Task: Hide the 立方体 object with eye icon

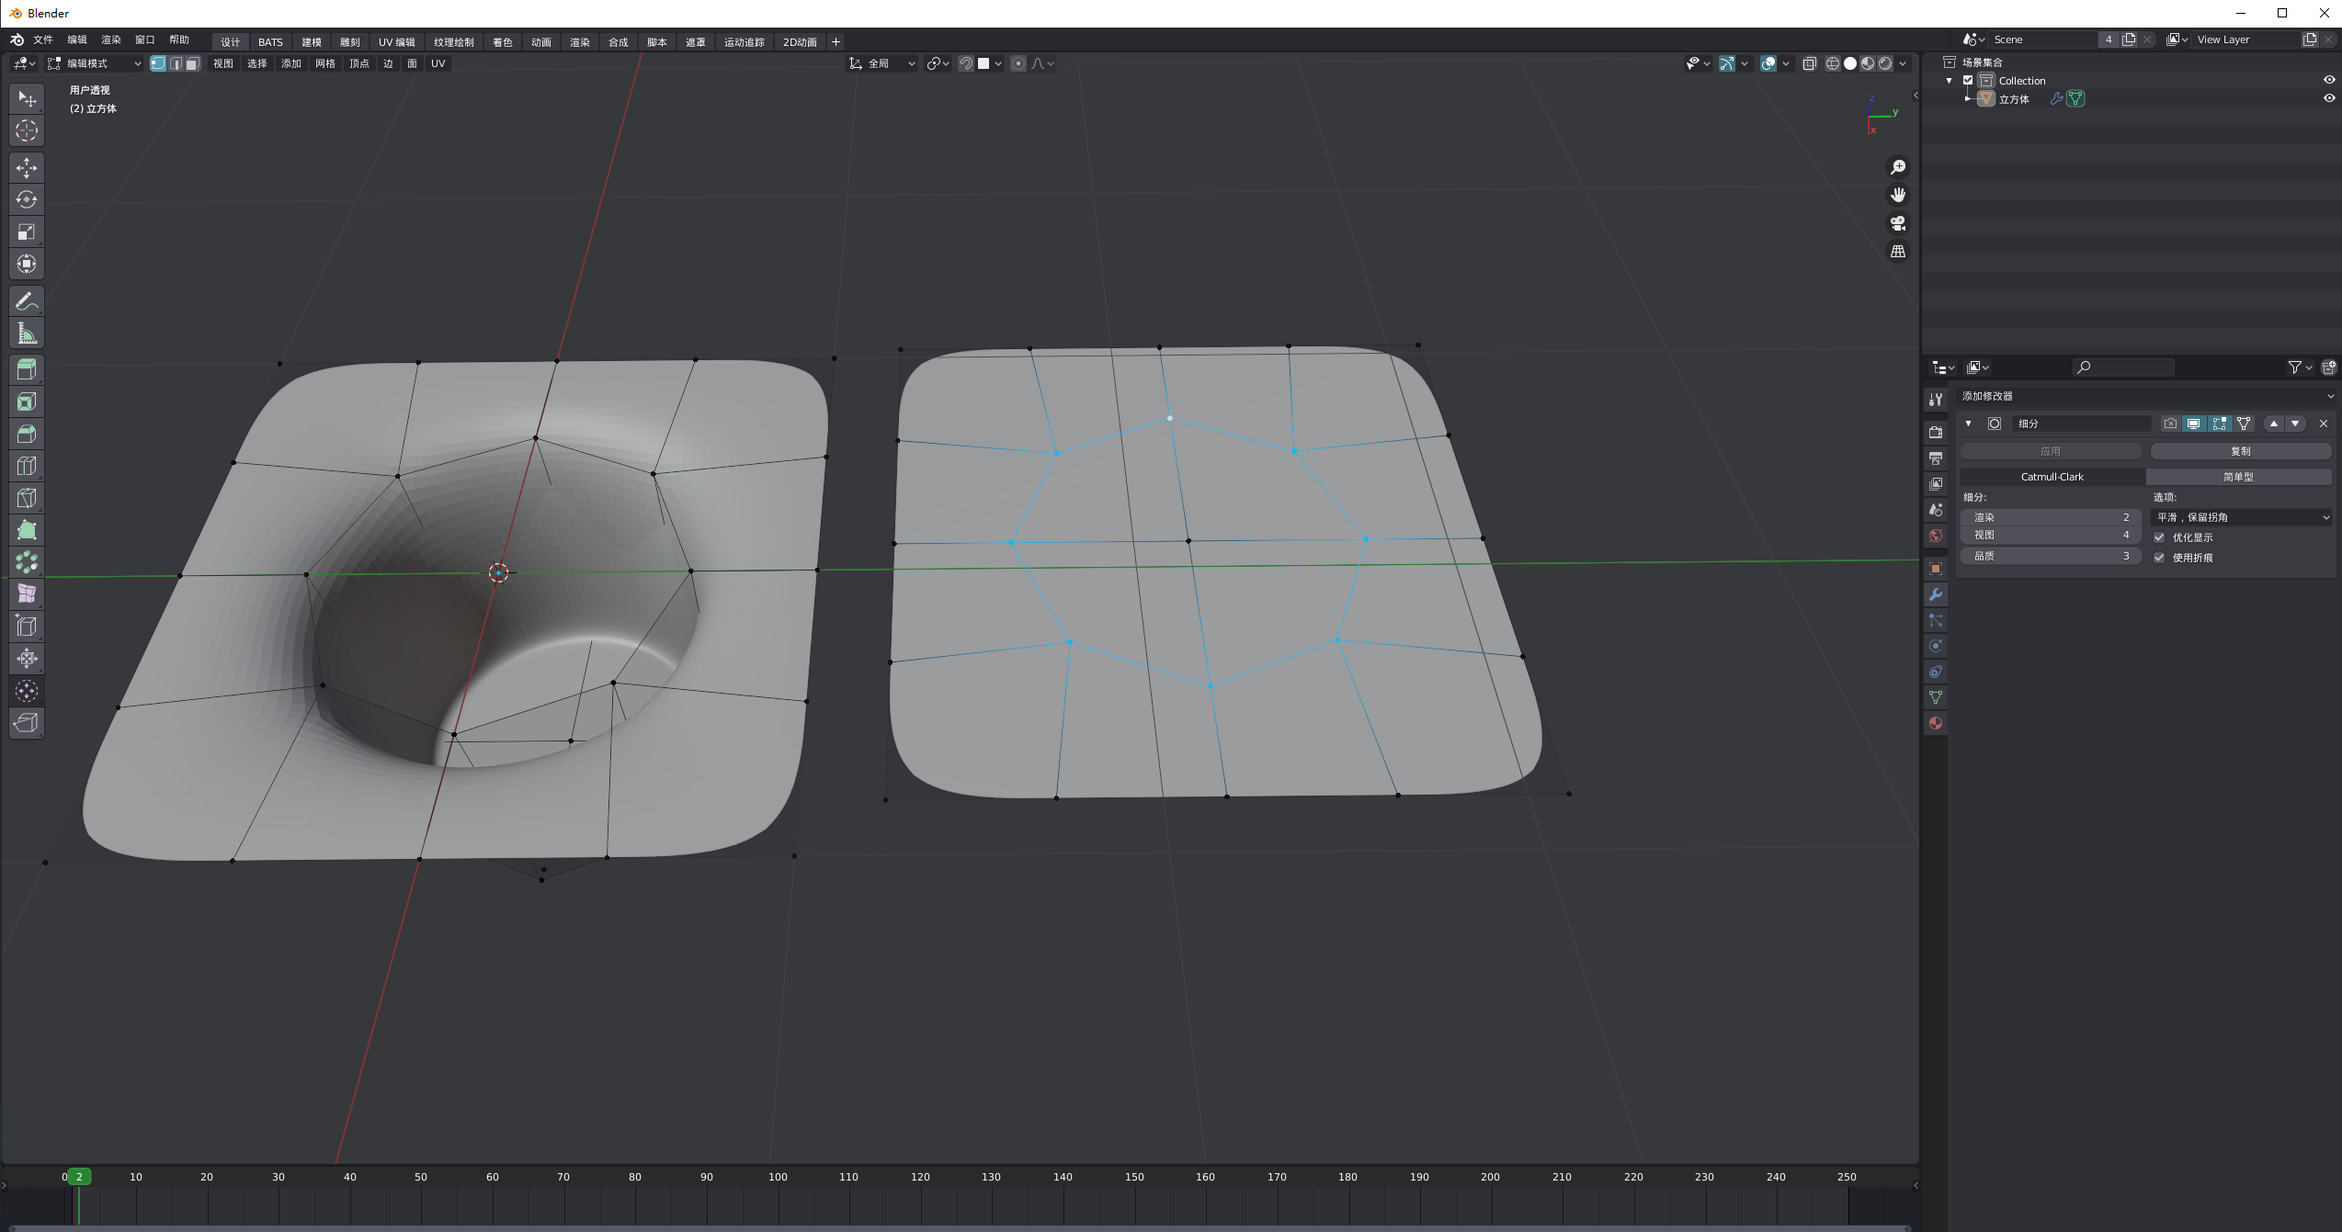Action: 2329,98
